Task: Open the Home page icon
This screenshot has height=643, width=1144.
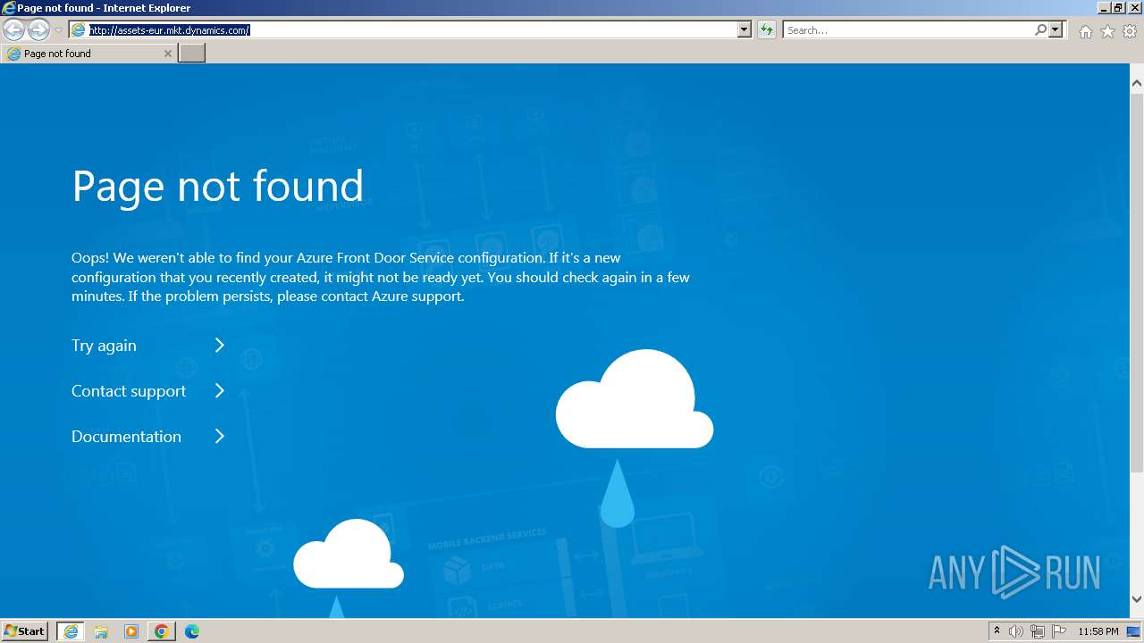Action: click(1085, 31)
